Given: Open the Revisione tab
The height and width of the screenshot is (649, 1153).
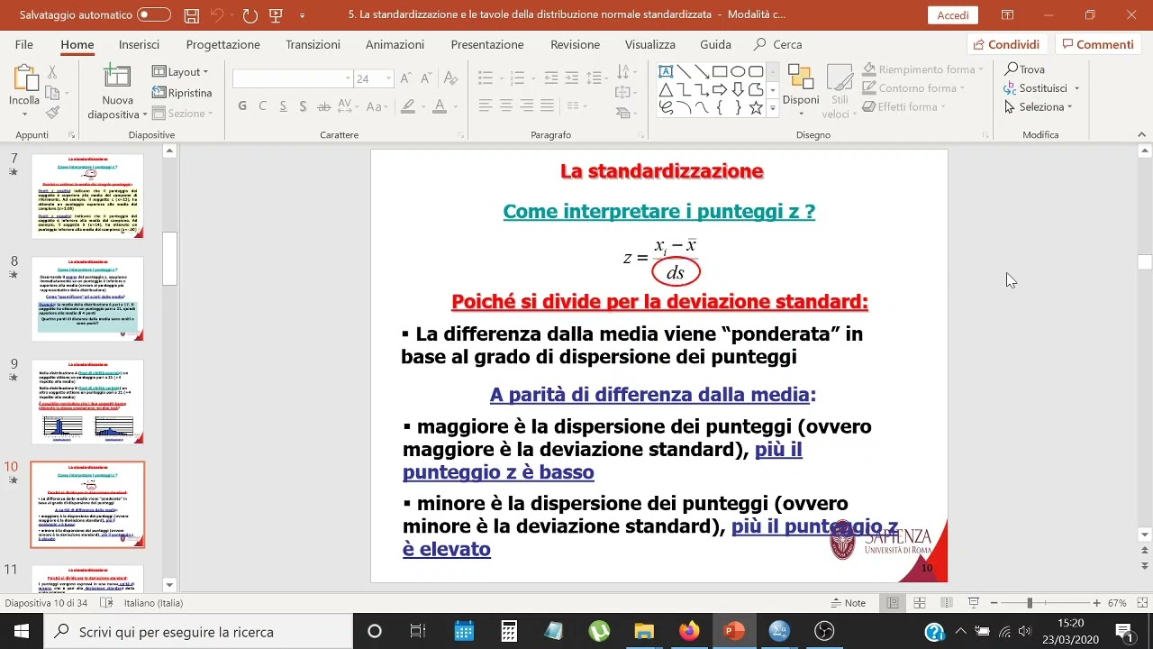Looking at the screenshot, I should pos(575,44).
